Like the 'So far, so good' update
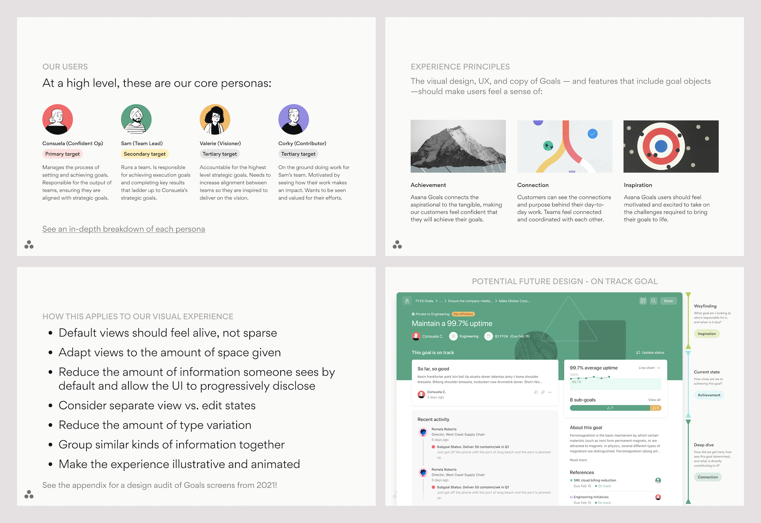Image resolution: width=761 pixels, height=523 pixels. 536,392
